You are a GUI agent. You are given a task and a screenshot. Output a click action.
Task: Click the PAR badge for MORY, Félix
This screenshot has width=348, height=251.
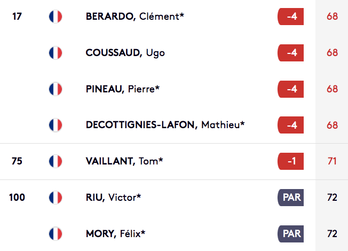point(290,234)
